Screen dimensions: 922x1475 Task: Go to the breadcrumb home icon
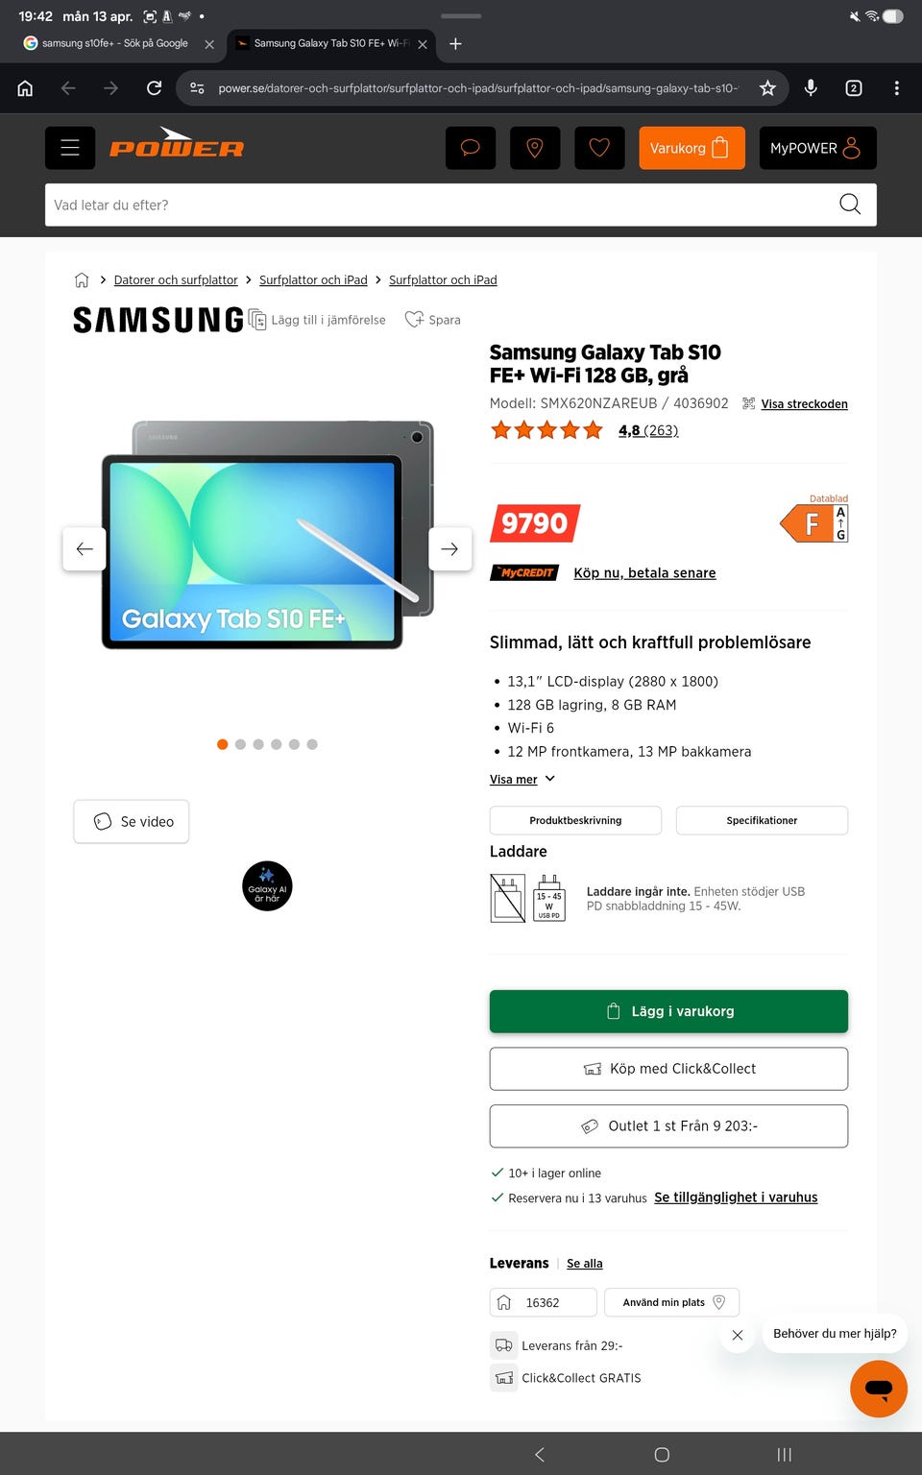click(82, 280)
